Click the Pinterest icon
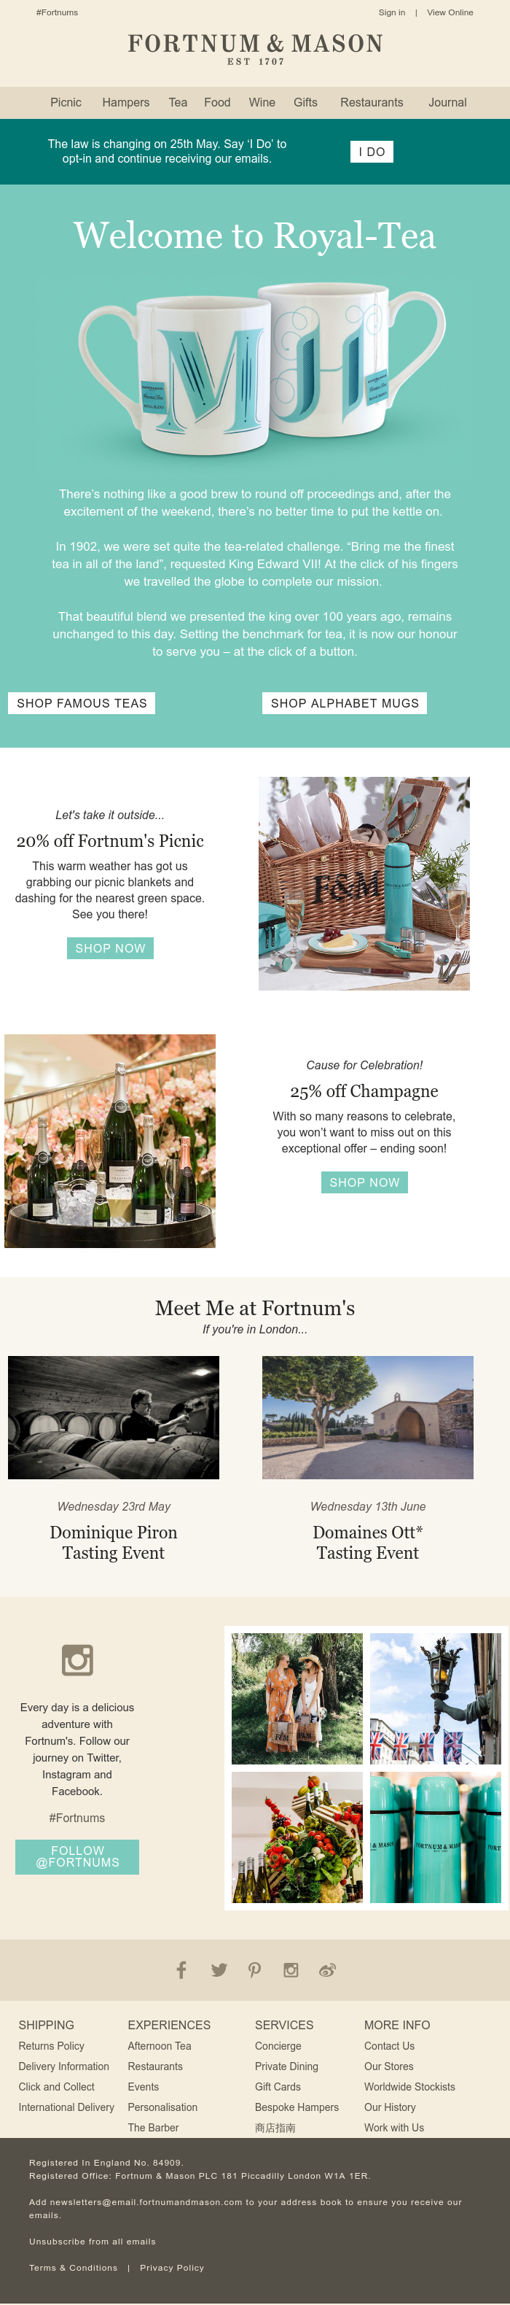Image resolution: width=510 pixels, height=2305 pixels. pyautogui.click(x=254, y=1969)
